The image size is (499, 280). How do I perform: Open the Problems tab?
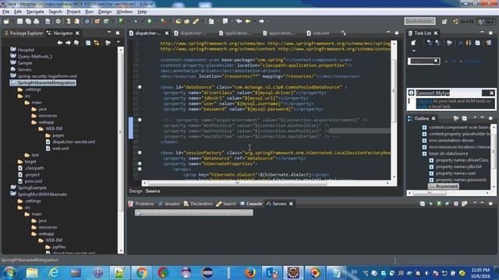(x=141, y=204)
